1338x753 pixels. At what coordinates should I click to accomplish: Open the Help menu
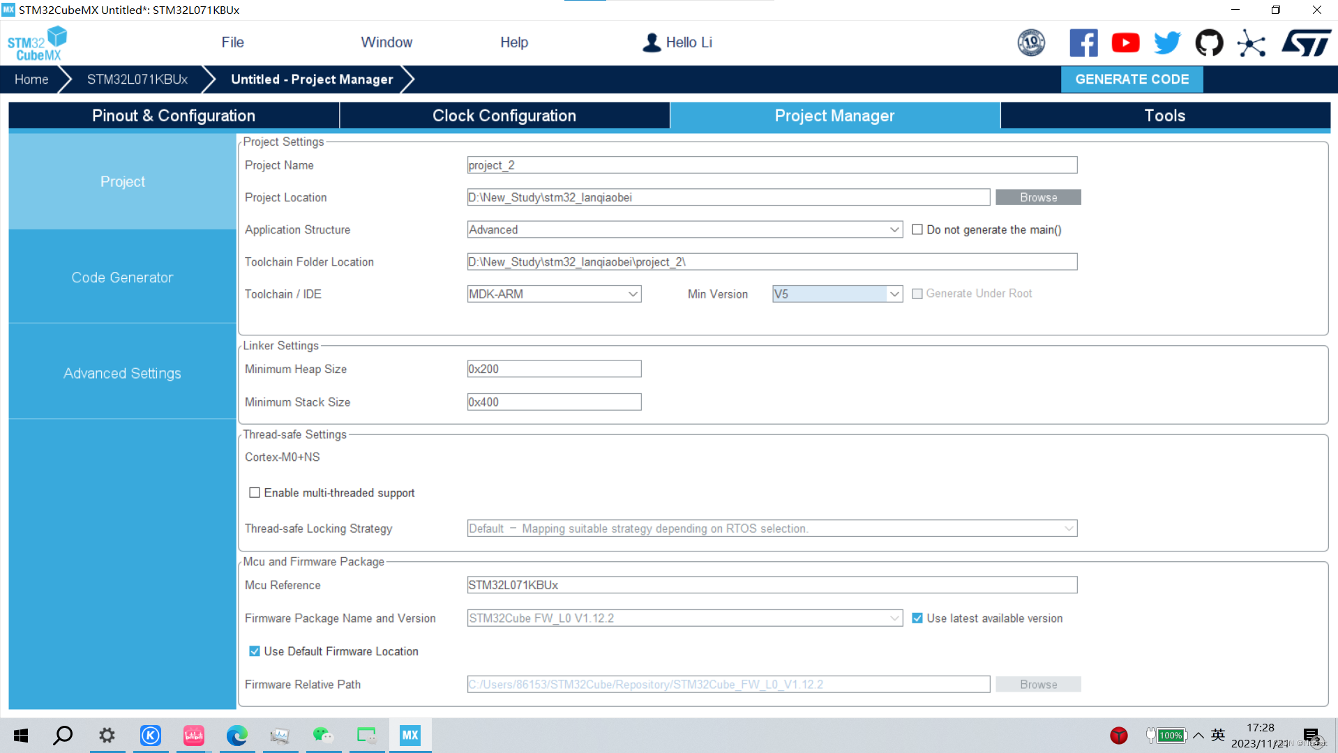coord(514,43)
